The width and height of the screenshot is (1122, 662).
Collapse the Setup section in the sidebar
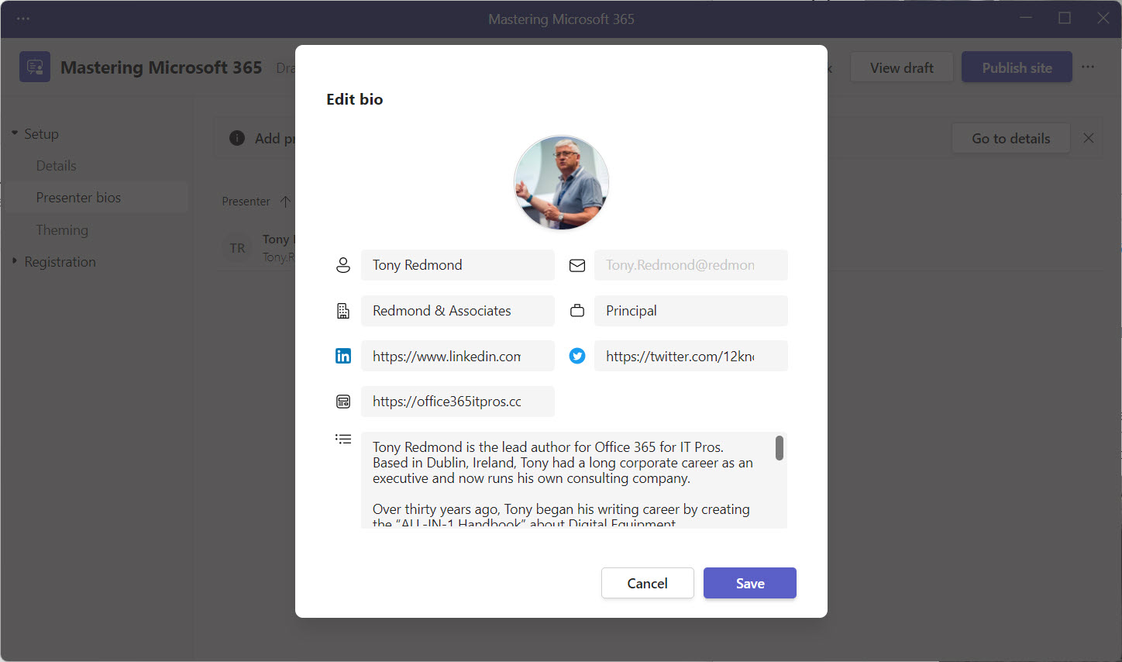(14, 133)
